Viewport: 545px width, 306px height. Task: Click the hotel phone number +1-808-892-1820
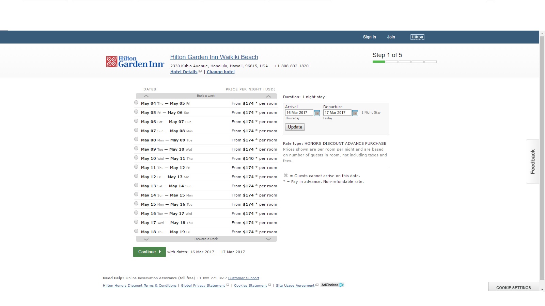[292, 66]
